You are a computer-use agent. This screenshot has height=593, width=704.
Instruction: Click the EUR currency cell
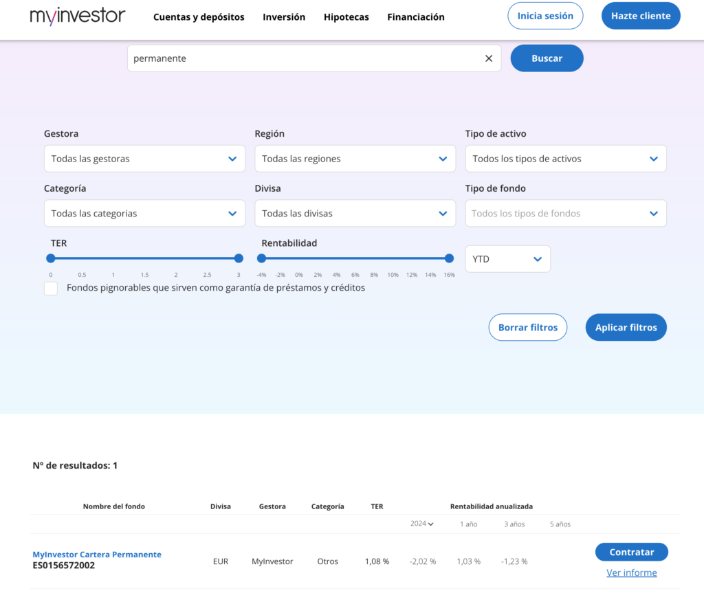221,561
